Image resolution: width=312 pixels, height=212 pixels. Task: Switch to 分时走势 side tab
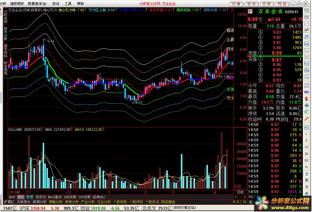(x=5, y=17)
